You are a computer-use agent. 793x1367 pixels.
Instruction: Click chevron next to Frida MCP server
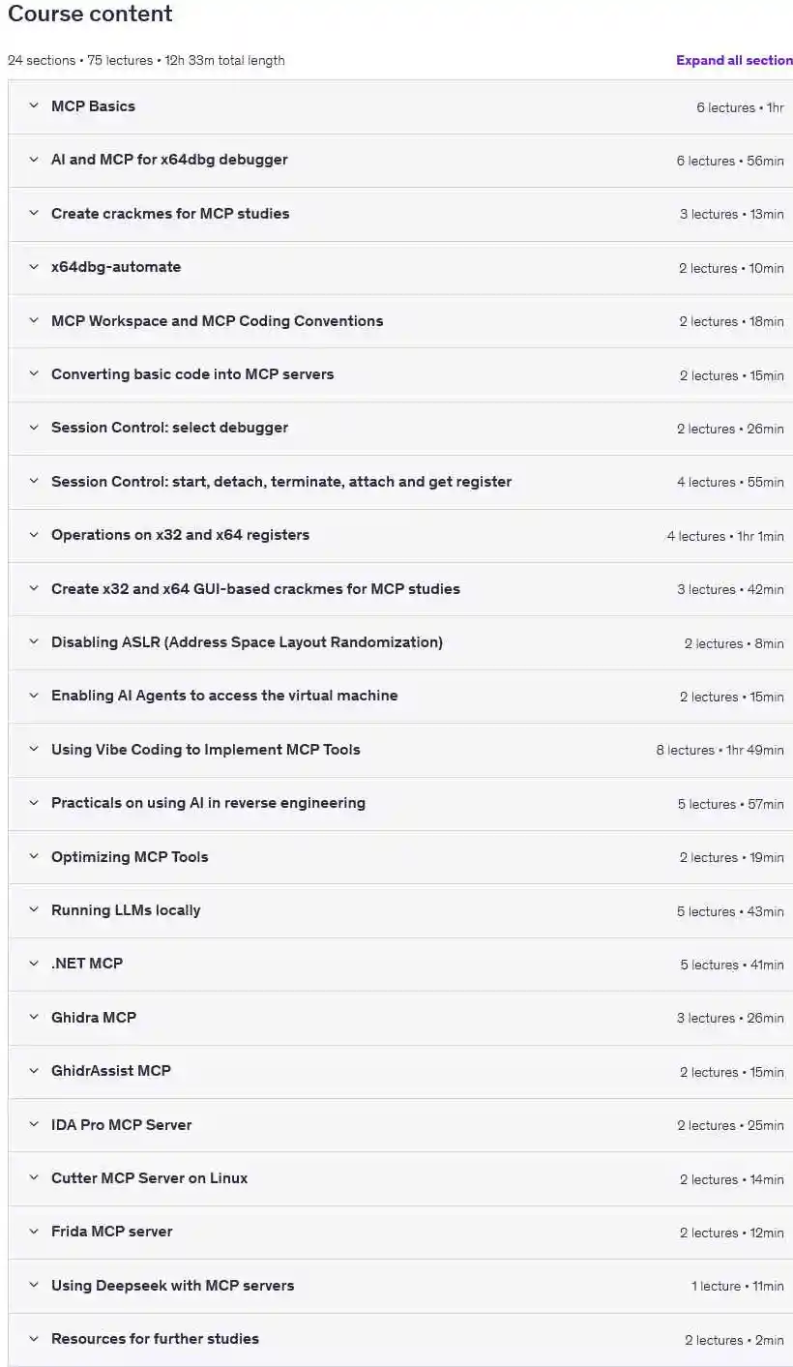click(x=34, y=1231)
